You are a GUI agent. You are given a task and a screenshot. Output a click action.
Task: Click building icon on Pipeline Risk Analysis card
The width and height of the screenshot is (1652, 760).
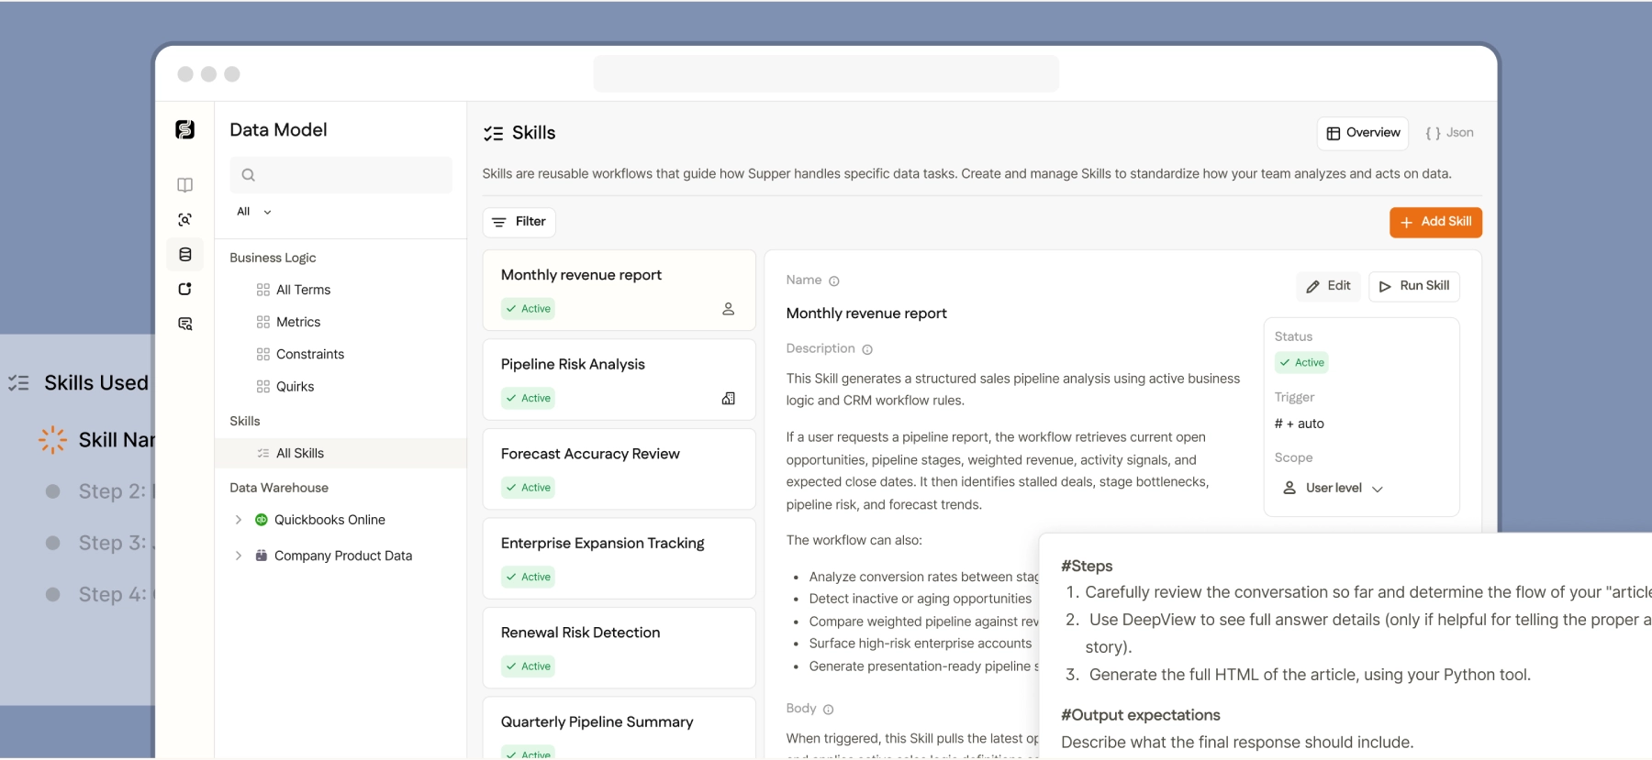pos(728,398)
